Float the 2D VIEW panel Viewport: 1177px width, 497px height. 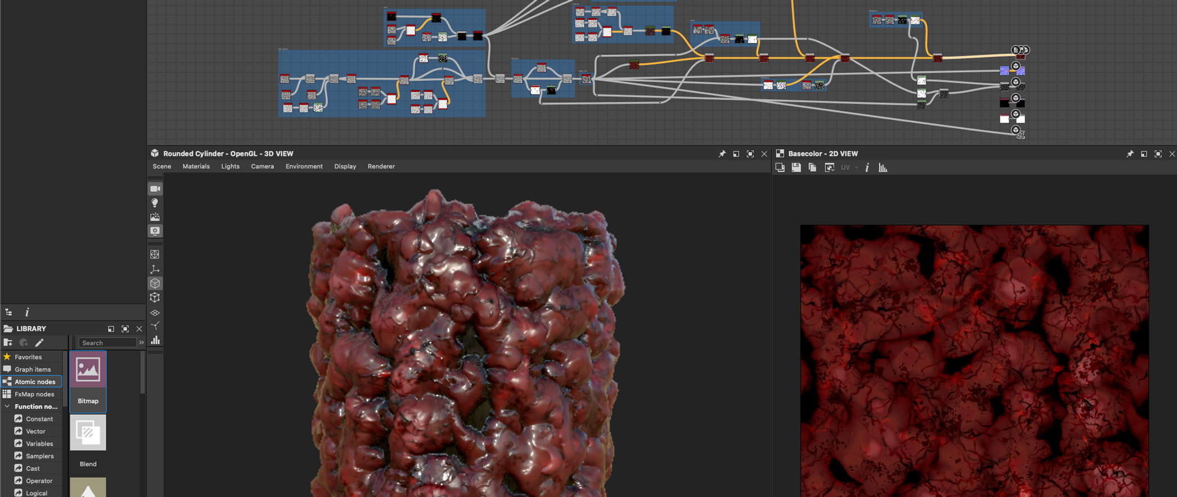[x=1144, y=154]
